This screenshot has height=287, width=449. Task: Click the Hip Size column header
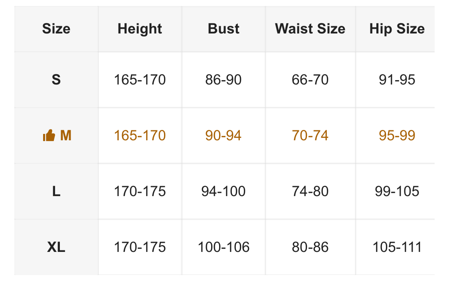397,29
